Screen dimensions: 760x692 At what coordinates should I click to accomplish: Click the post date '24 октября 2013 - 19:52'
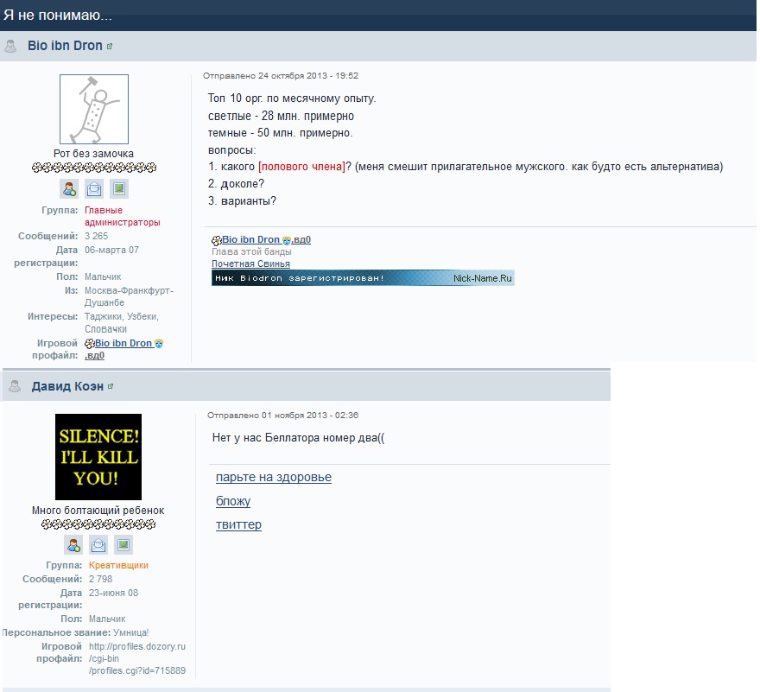point(307,76)
